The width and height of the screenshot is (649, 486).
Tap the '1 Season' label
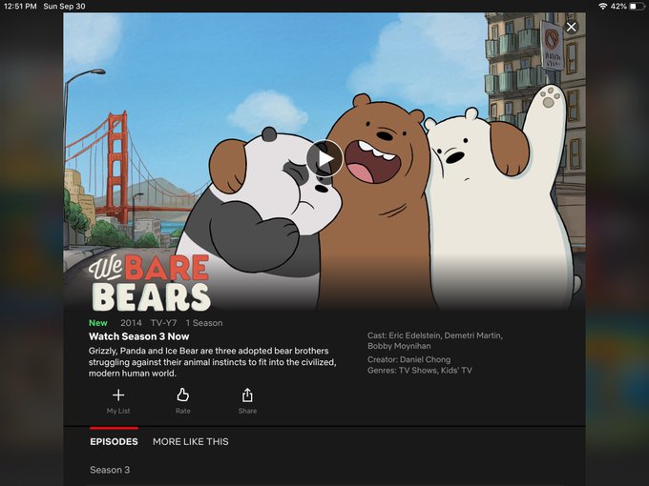click(204, 323)
